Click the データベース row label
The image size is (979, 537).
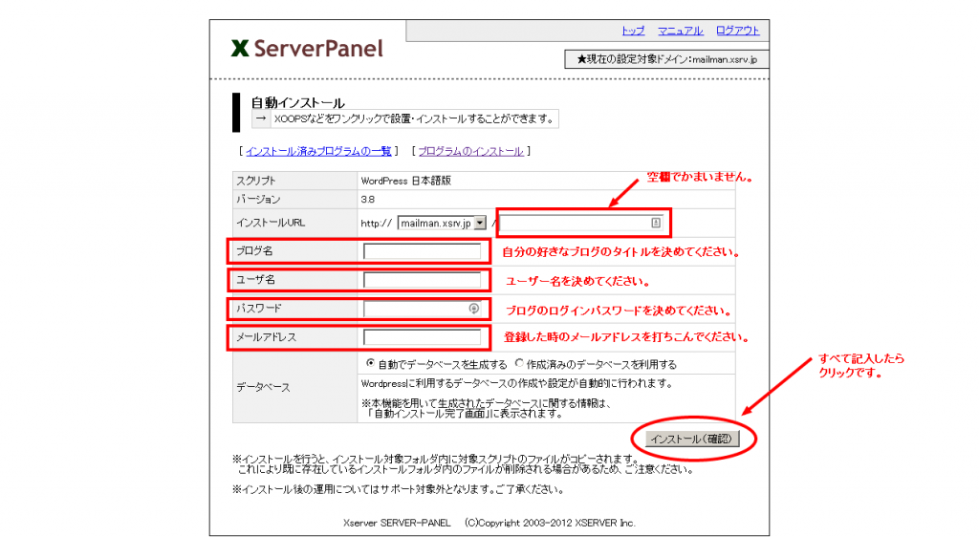[x=263, y=387]
